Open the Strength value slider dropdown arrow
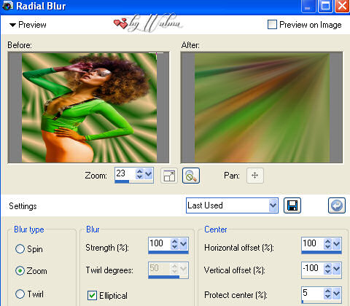This screenshot has width=350, height=306. (x=184, y=244)
